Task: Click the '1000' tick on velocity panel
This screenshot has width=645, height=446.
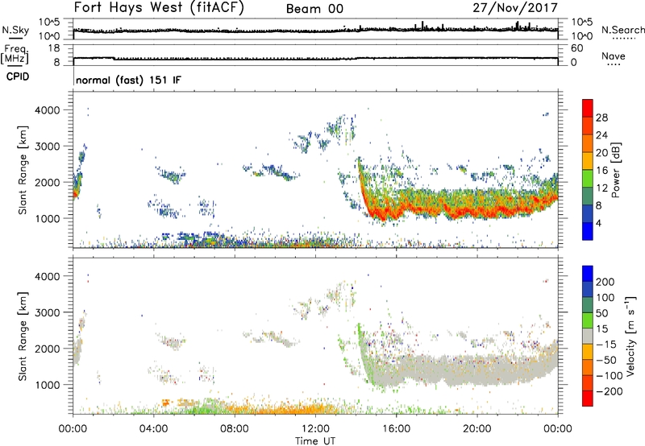Action: click(48, 385)
